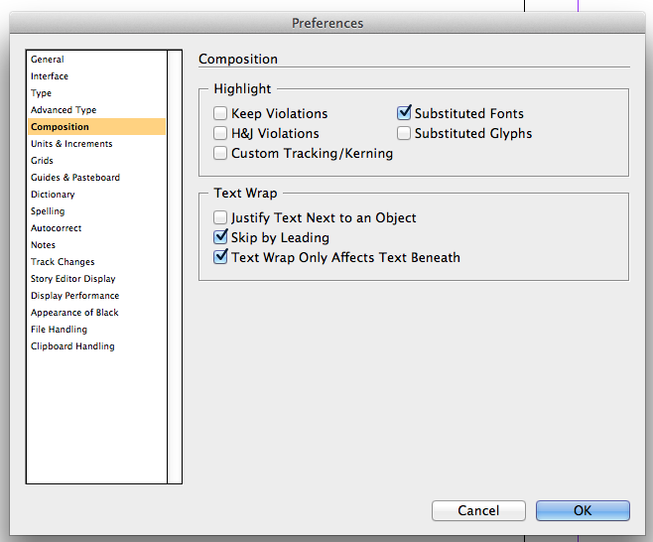
Task: Click the category list scrollbar track
Action: pos(175,267)
